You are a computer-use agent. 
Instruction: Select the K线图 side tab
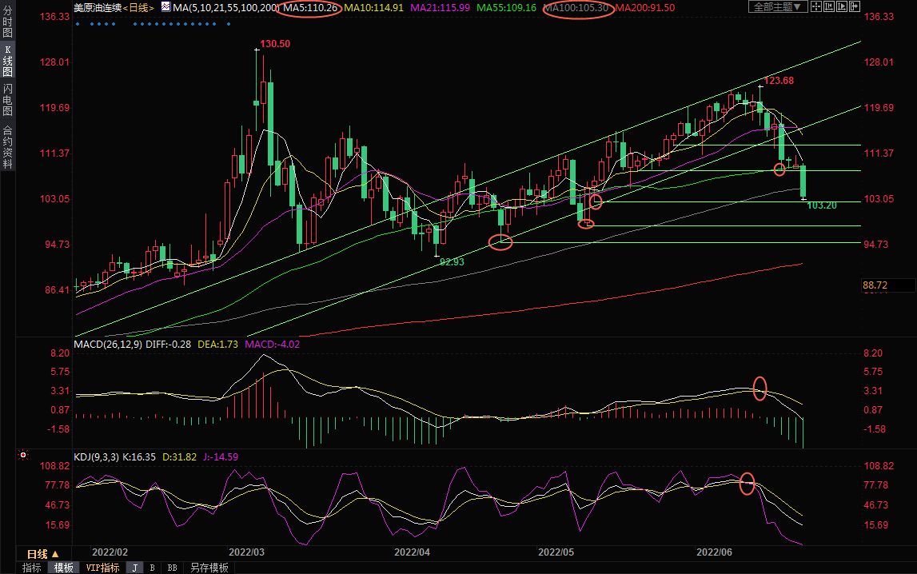pyautogui.click(x=7, y=61)
